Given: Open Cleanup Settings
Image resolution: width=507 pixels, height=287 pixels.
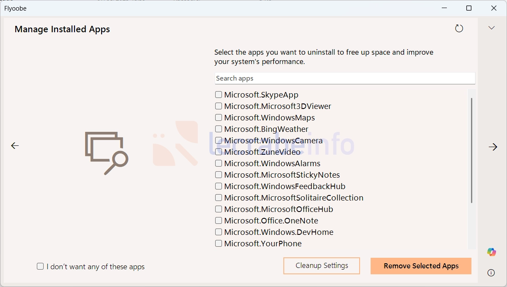Looking at the screenshot, I should click(x=322, y=266).
